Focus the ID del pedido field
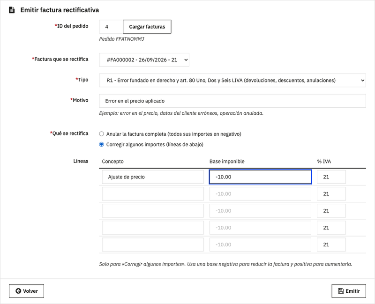This screenshot has width=375, height=304. [111, 27]
